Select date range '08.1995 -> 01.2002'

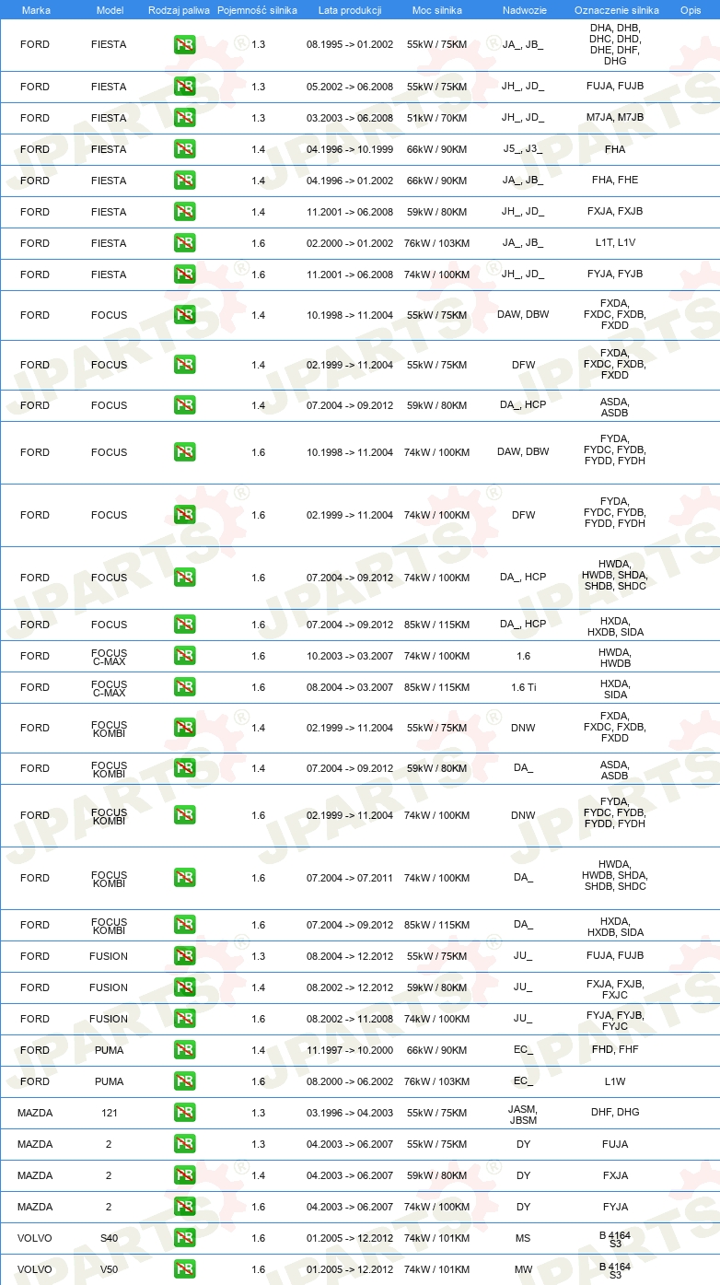pos(350,44)
